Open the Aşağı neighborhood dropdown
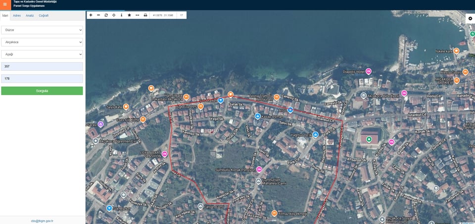This screenshot has height=224, width=475. coord(42,55)
